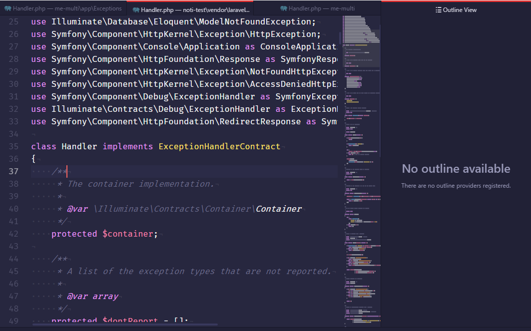Click 'Debug\ExceptionHandler' on line 31
The width and height of the screenshot is (531, 331).
click(x=199, y=97)
